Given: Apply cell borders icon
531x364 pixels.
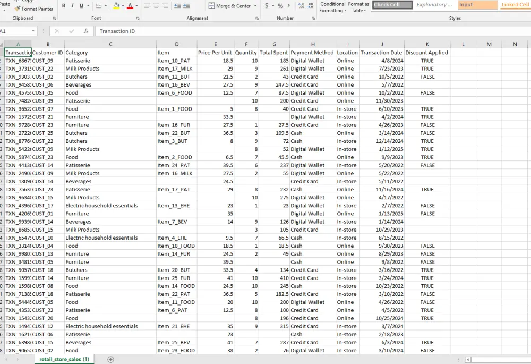Looking at the screenshot, I should pyautogui.click(x=99, y=6).
